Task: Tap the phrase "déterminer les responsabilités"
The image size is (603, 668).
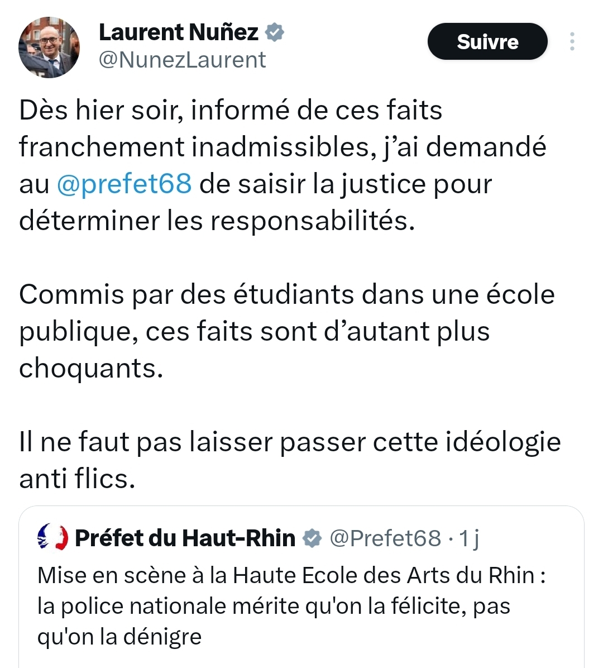Action: point(217,221)
